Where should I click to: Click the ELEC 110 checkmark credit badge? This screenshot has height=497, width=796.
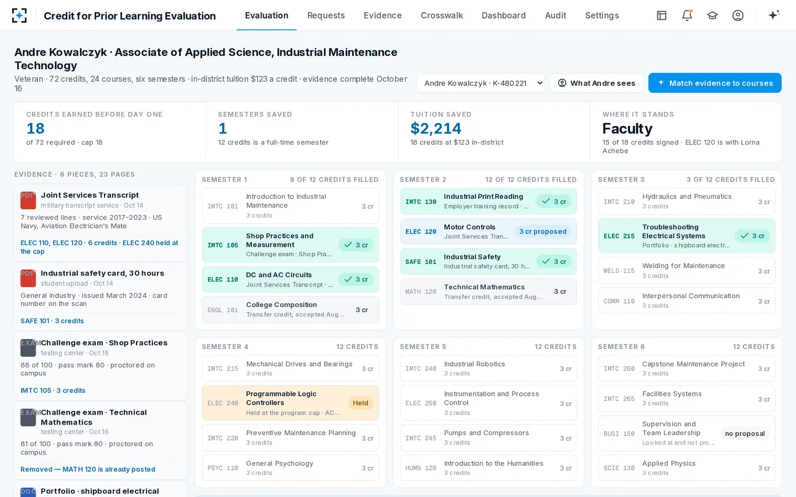[356, 279]
